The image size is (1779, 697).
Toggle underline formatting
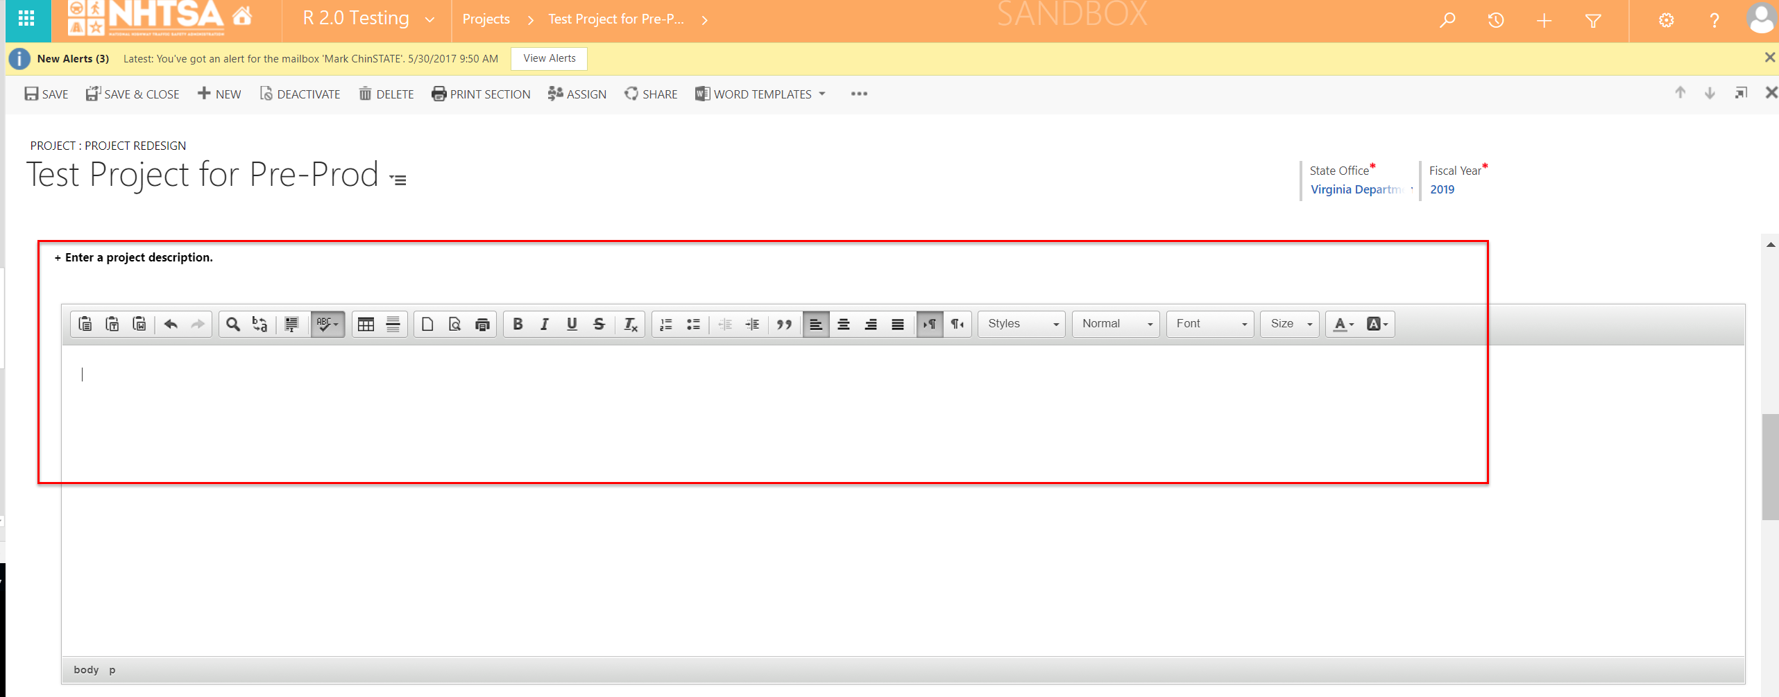pos(572,324)
